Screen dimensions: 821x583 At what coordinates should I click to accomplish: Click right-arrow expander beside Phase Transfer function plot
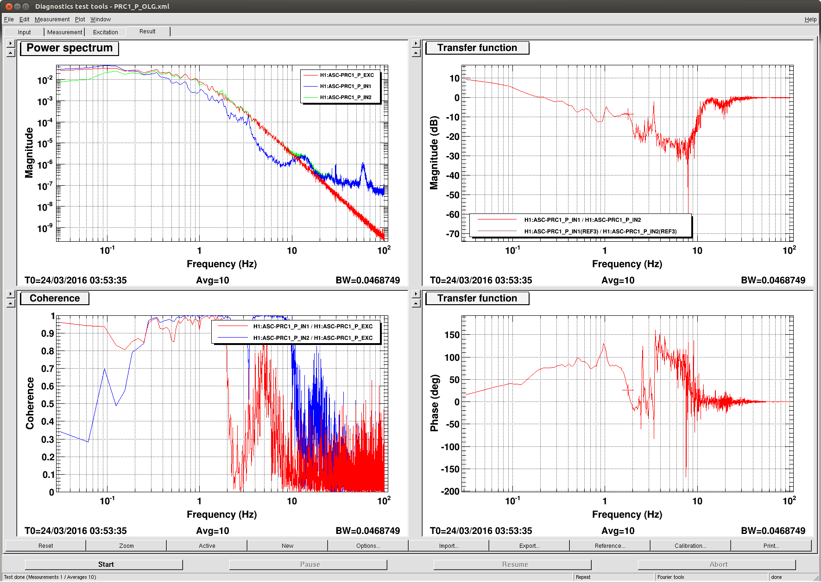tap(416, 294)
